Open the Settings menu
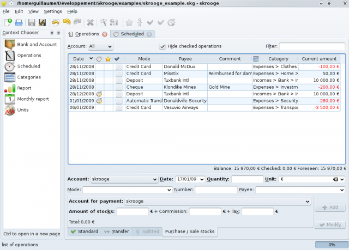The width and height of the screenshot is (349, 250). (x=53, y=11)
